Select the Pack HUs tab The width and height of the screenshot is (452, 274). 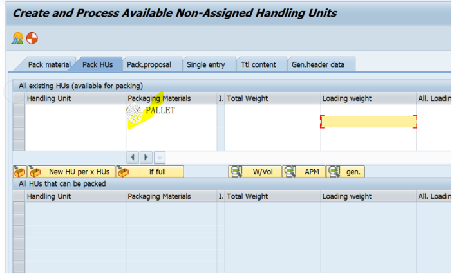[x=97, y=64]
